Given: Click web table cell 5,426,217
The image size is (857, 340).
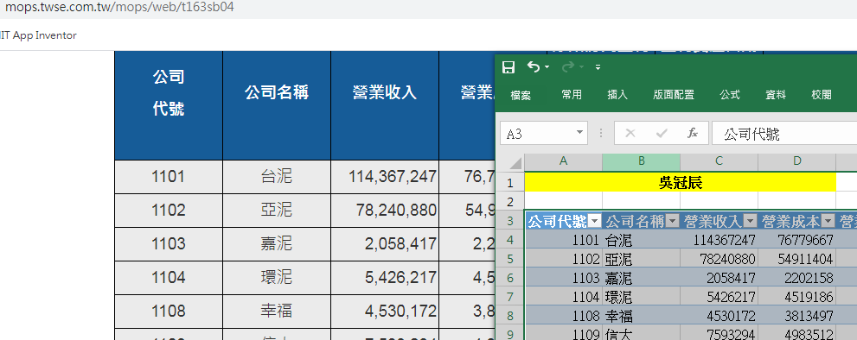Looking at the screenshot, I should (x=385, y=278).
